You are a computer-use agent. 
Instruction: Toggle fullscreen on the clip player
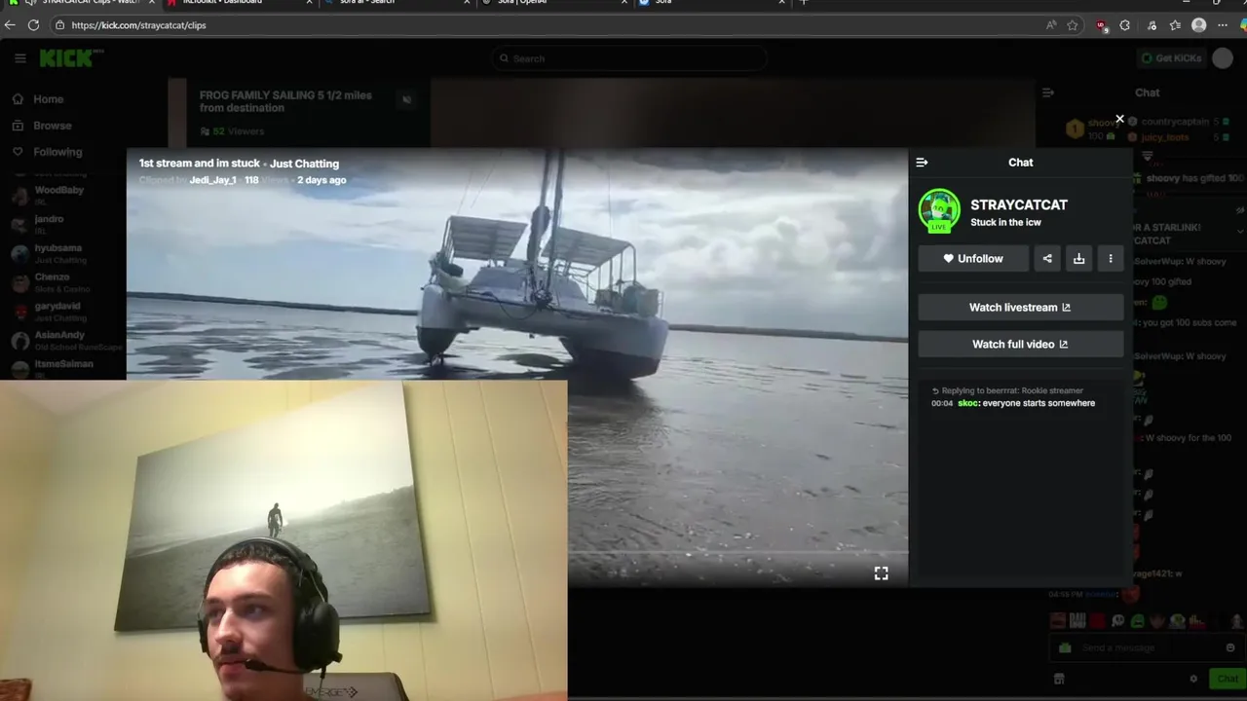pyautogui.click(x=881, y=573)
